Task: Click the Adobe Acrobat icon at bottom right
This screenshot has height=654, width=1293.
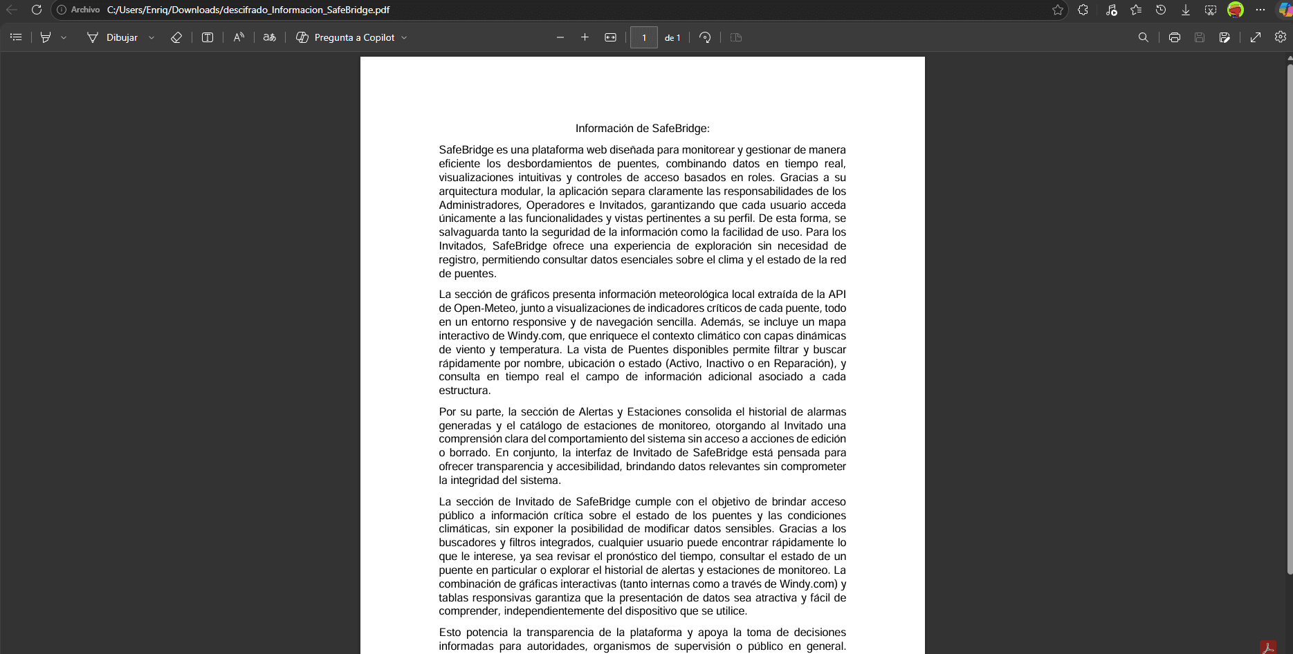Action: pyautogui.click(x=1269, y=647)
